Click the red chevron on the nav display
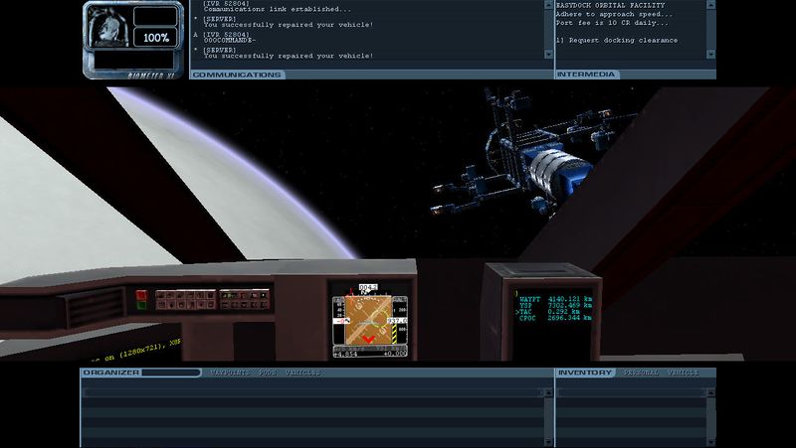Image resolution: width=796 pixels, height=448 pixels. 368,338
